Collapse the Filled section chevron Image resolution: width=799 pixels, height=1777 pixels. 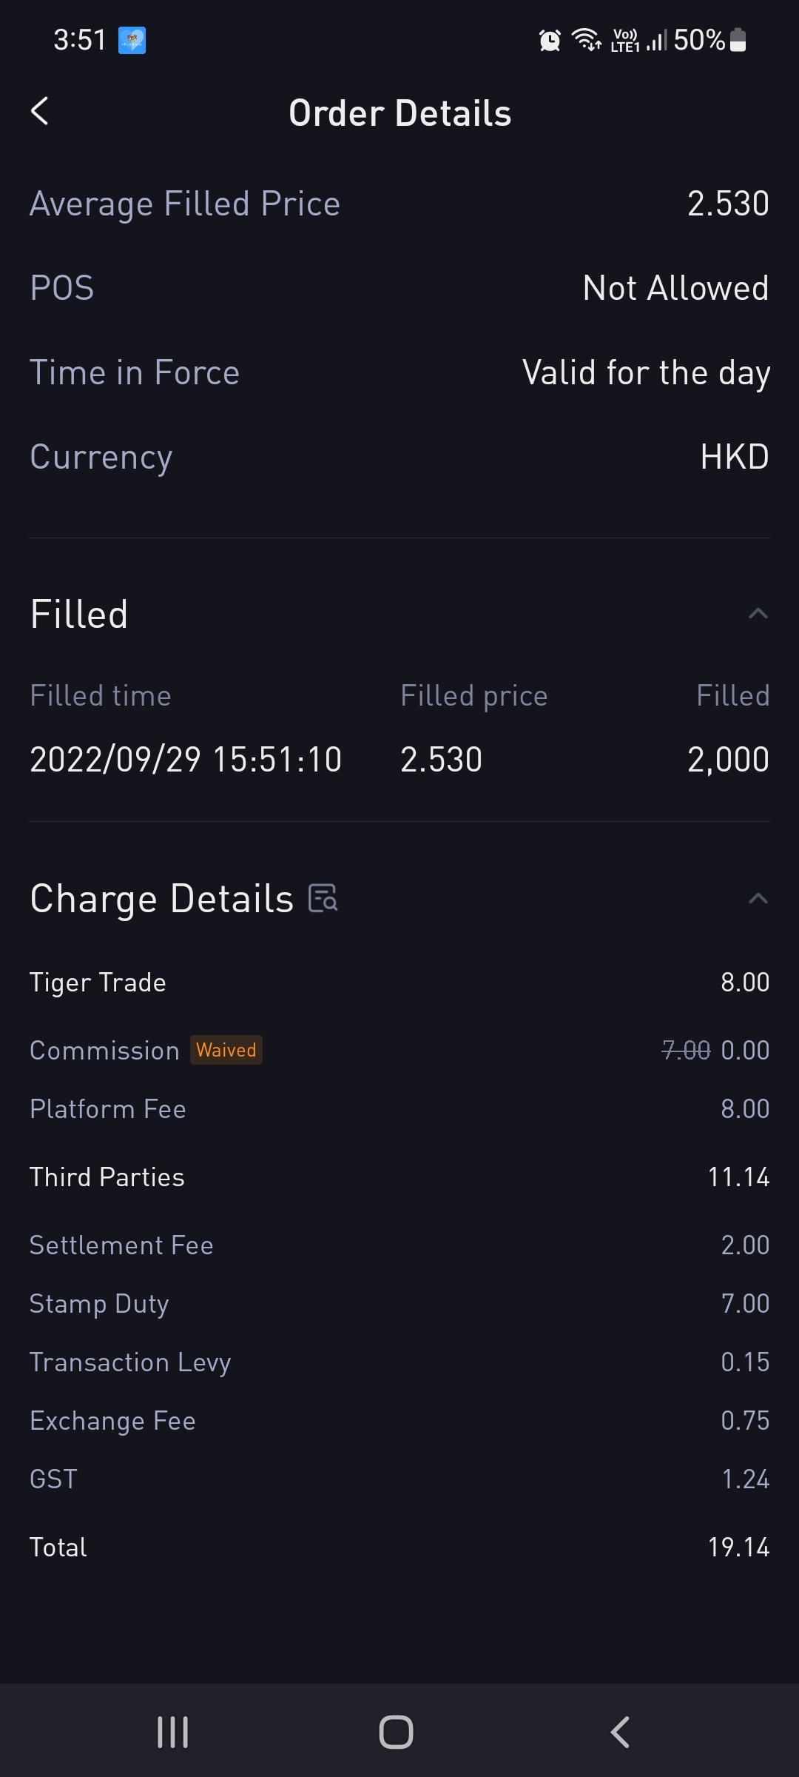[758, 614]
